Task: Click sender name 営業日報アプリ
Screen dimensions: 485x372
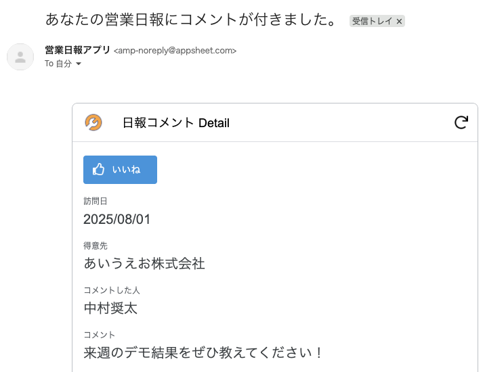Action: (x=78, y=50)
